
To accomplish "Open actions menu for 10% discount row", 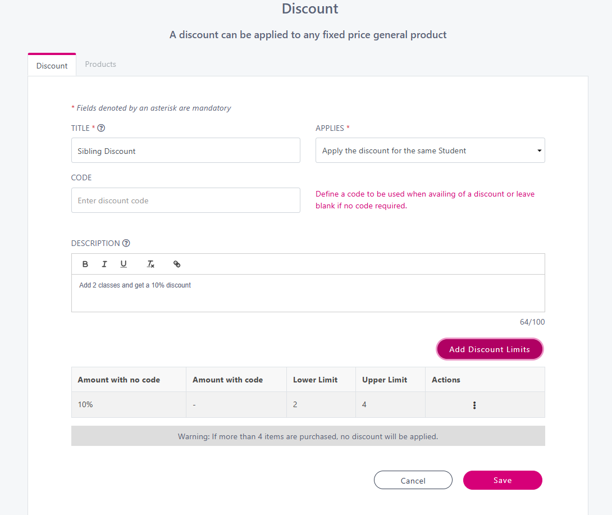I will click(474, 405).
